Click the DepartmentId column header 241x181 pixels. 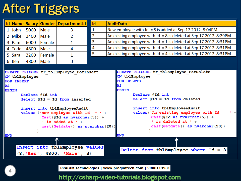pos(72,23)
